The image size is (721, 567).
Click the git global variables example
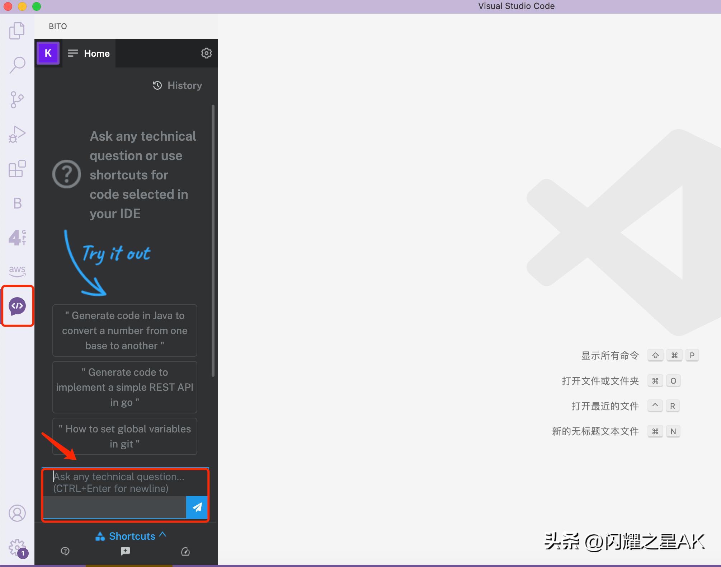pyautogui.click(x=124, y=436)
